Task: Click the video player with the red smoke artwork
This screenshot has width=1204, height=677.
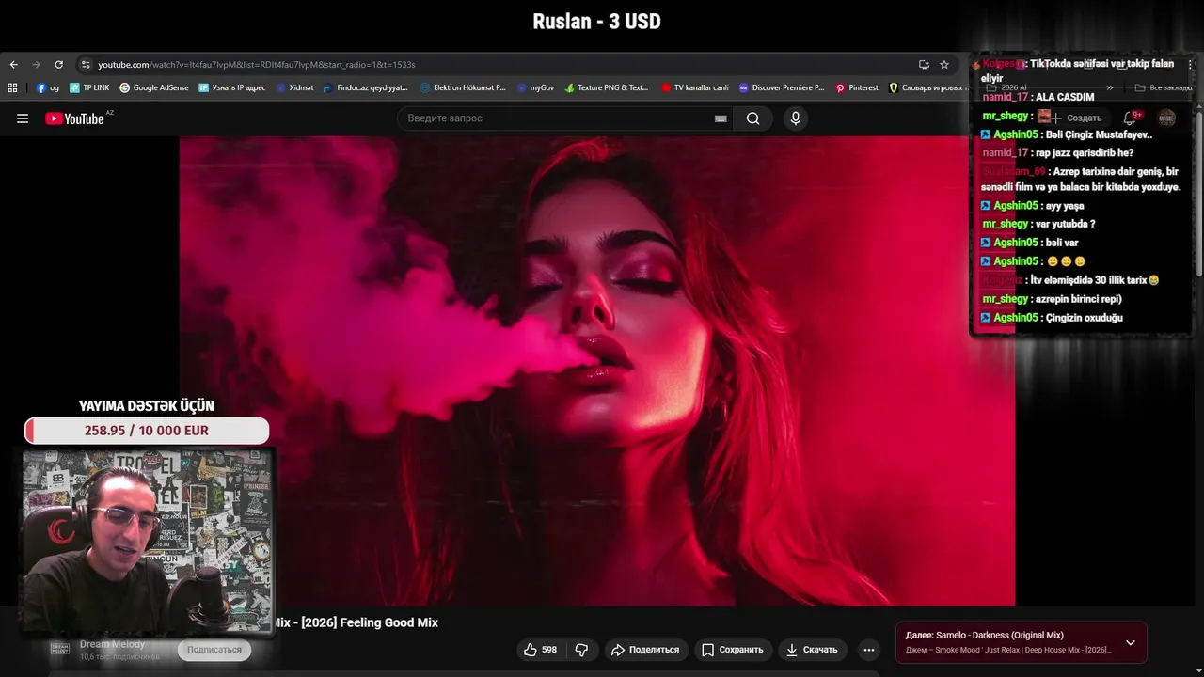Action: point(597,371)
